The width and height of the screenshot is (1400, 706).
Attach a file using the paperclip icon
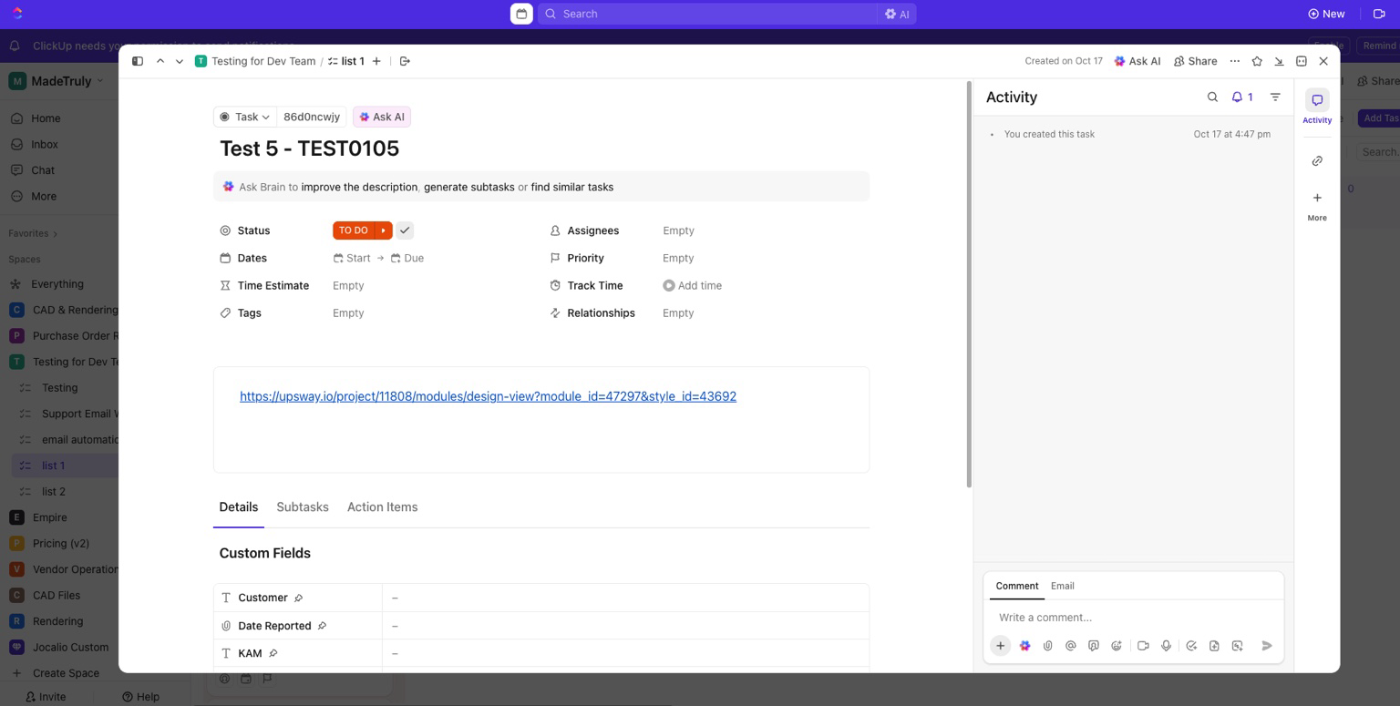pyautogui.click(x=1048, y=646)
